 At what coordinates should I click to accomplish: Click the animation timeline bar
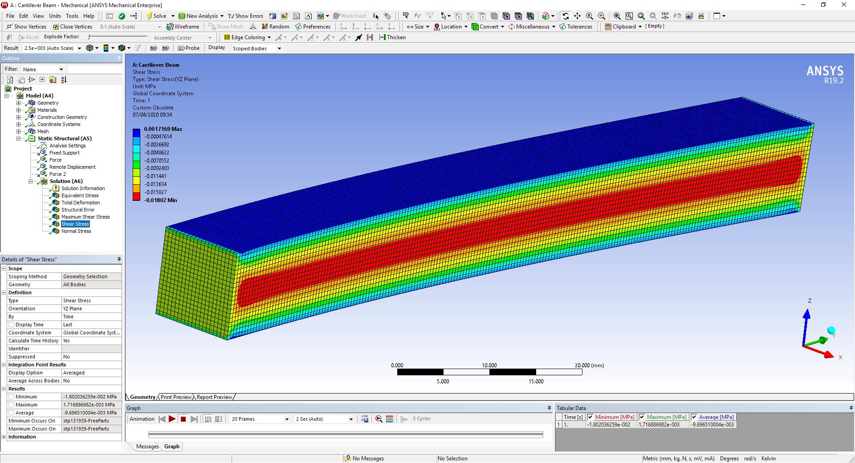[x=346, y=435]
